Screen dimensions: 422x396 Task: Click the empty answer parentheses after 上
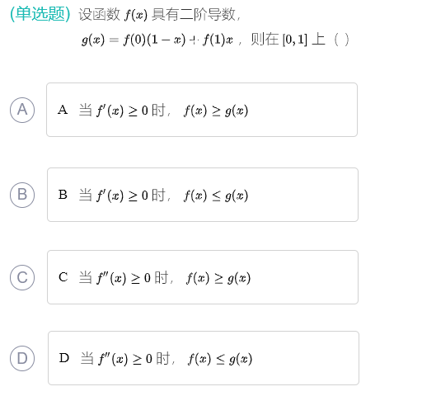tap(341, 40)
